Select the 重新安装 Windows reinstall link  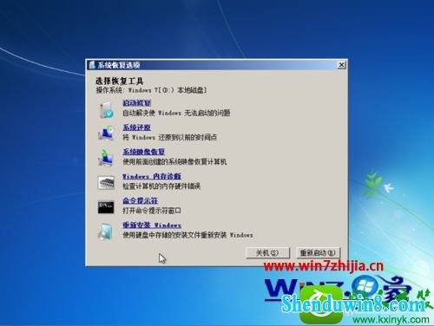(x=152, y=225)
